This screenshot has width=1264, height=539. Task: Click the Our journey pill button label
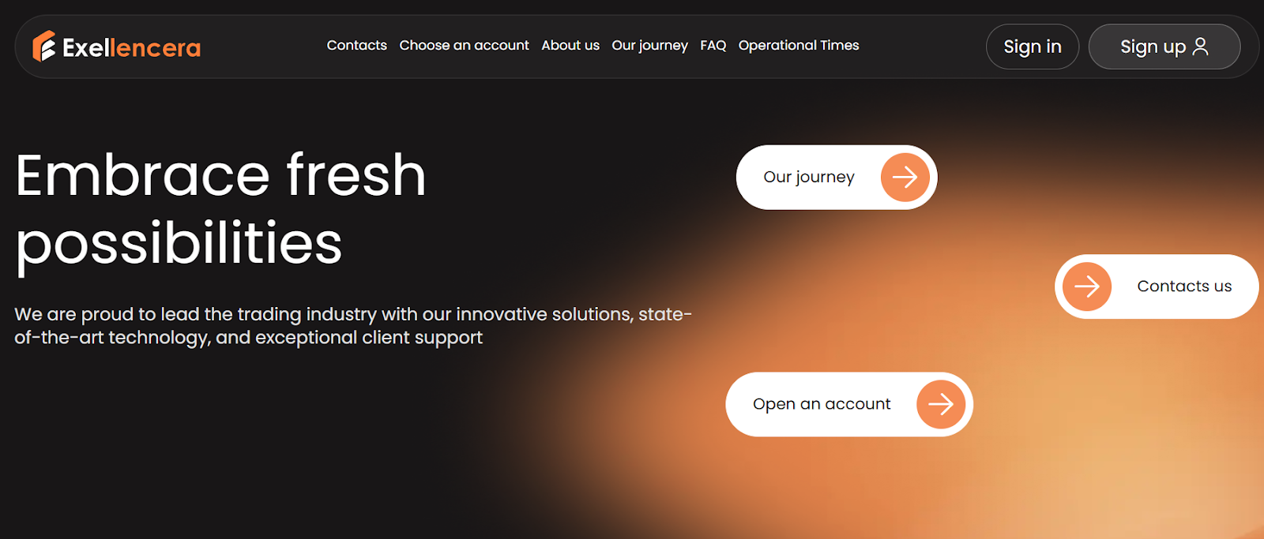pyautogui.click(x=809, y=177)
